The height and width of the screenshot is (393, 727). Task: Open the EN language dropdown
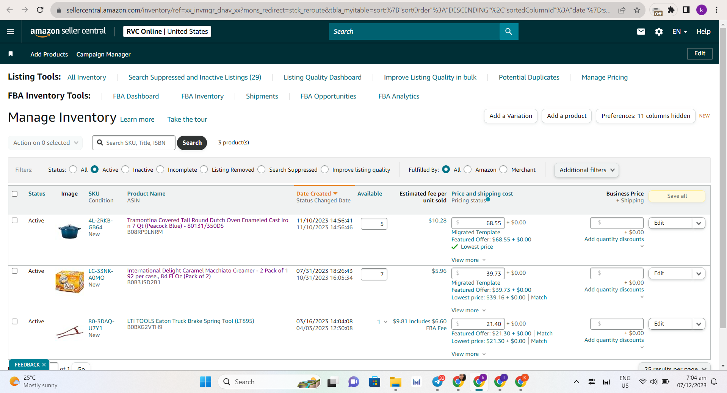click(x=680, y=31)
